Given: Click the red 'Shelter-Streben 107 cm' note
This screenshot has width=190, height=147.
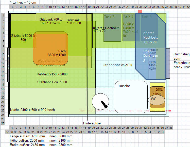Looking at the screenshot, I should (x=125, y=110).
